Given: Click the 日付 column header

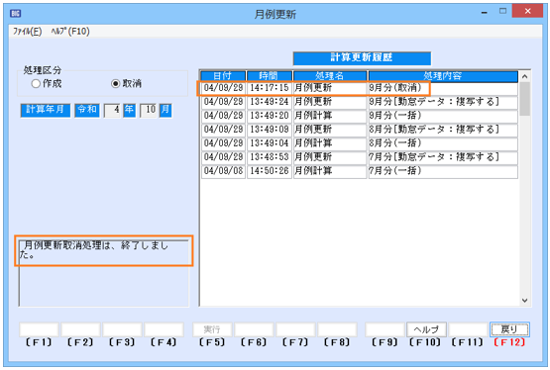Looking at the screenshot, I should (223, 76).
